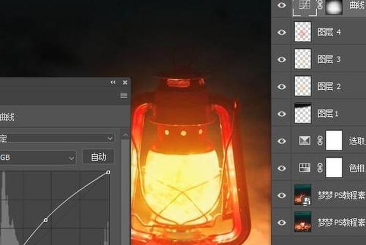This screenshot has width=366, height=245.
Task: Close the Curves properties panel
Action: (125, 82)
